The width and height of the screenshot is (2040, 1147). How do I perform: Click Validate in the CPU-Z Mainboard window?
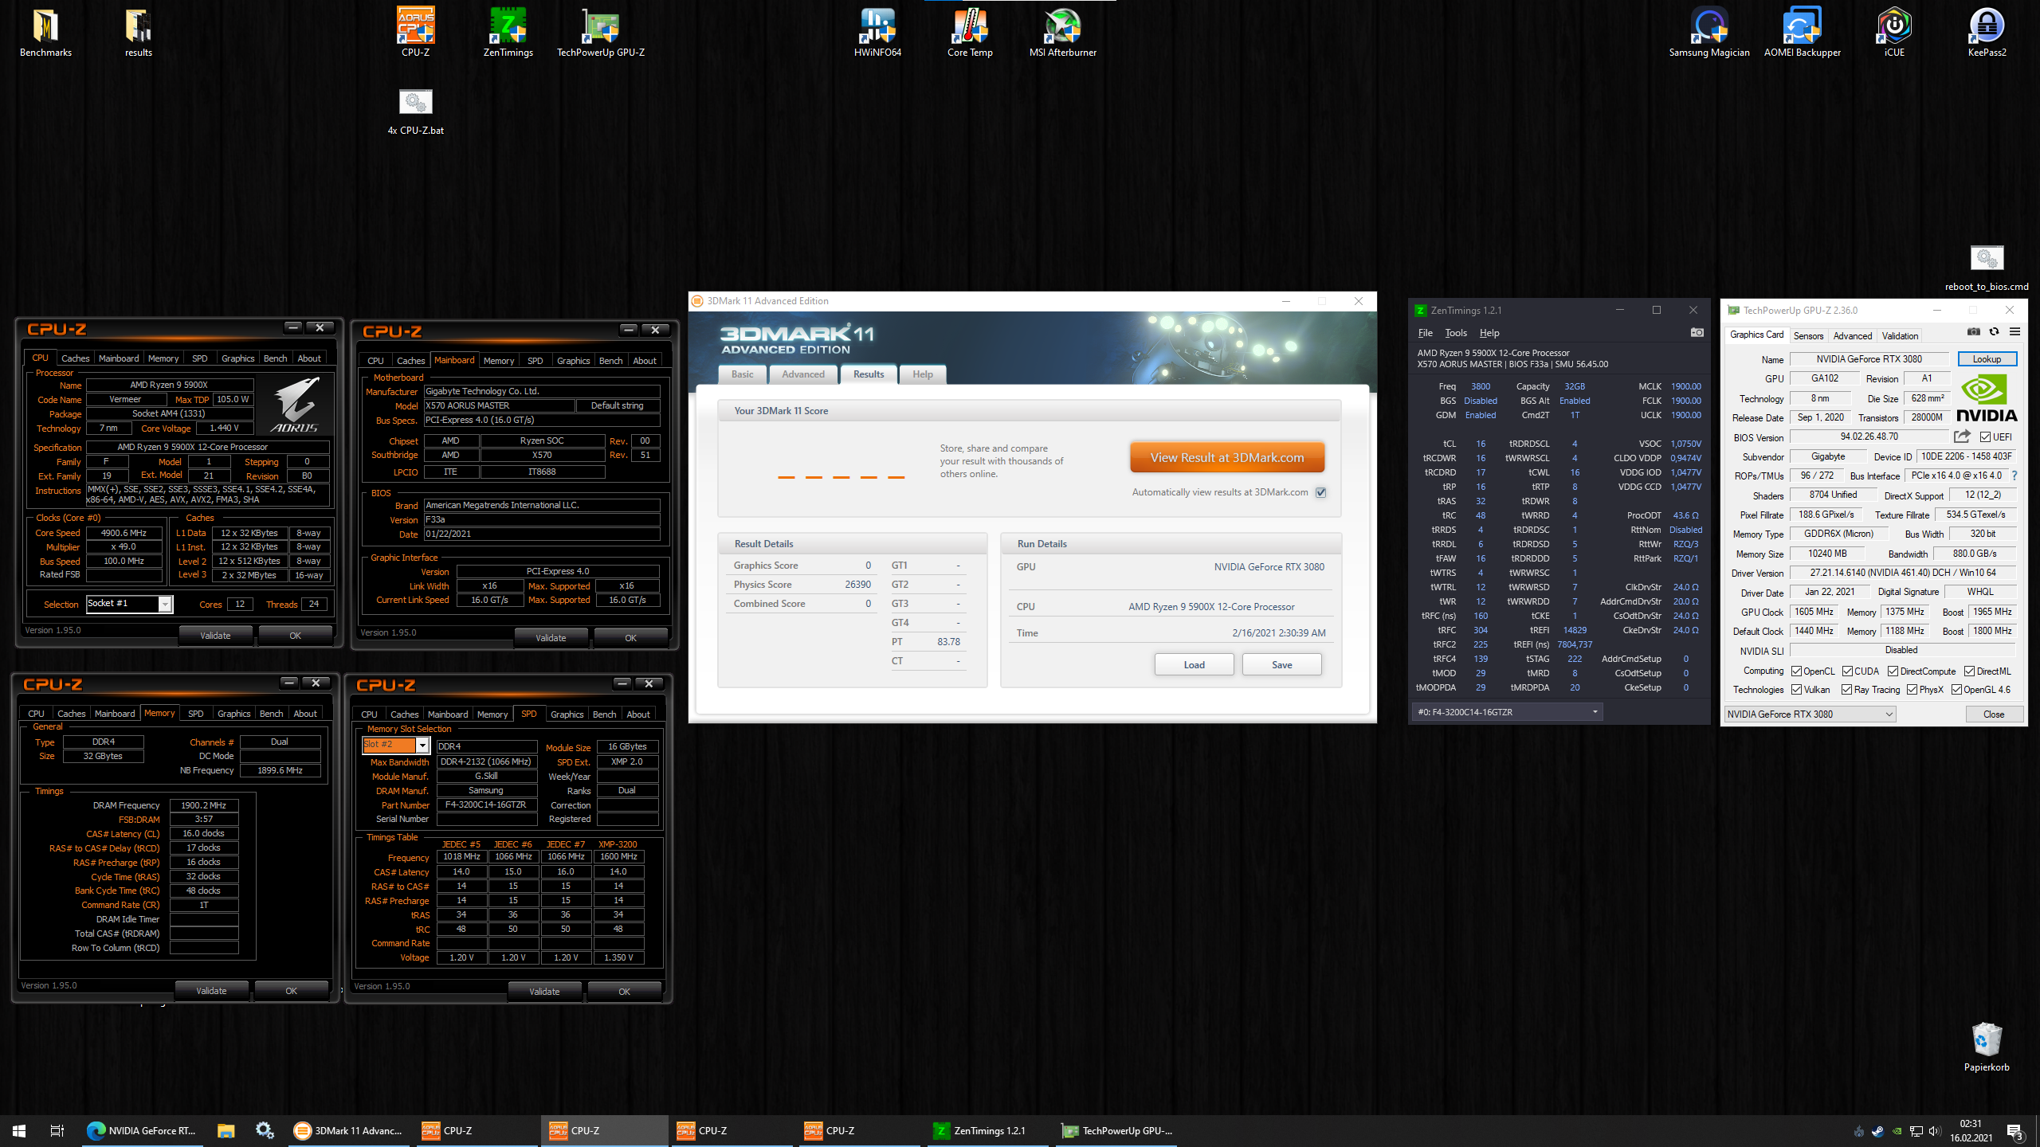(551, 637)
